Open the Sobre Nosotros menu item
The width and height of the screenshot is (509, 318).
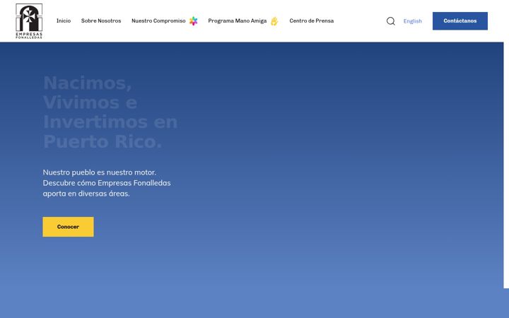point(101,20)
